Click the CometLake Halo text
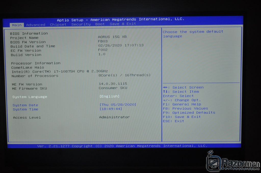The image size is (261, 173). [28, 68]
